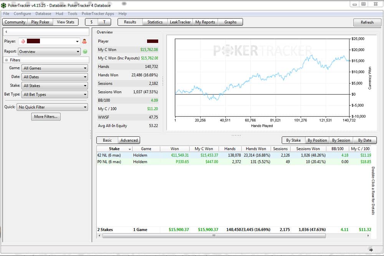
Task: Click the Refresh button
Action: [x=367, y=22]
